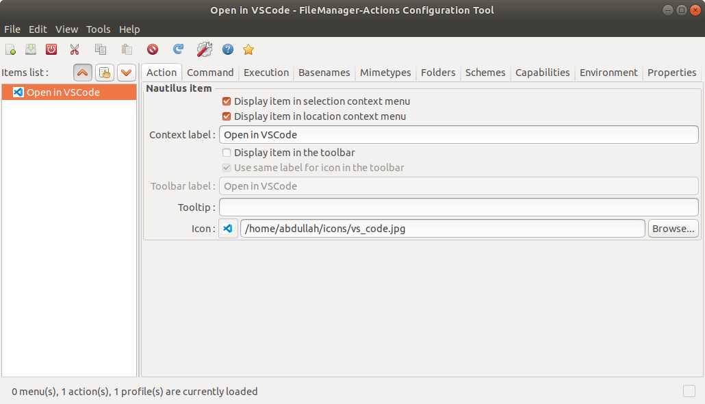705x404 pixels.
Task: Create a new action with the toolbar icon
Action: [x=10, y=49]
